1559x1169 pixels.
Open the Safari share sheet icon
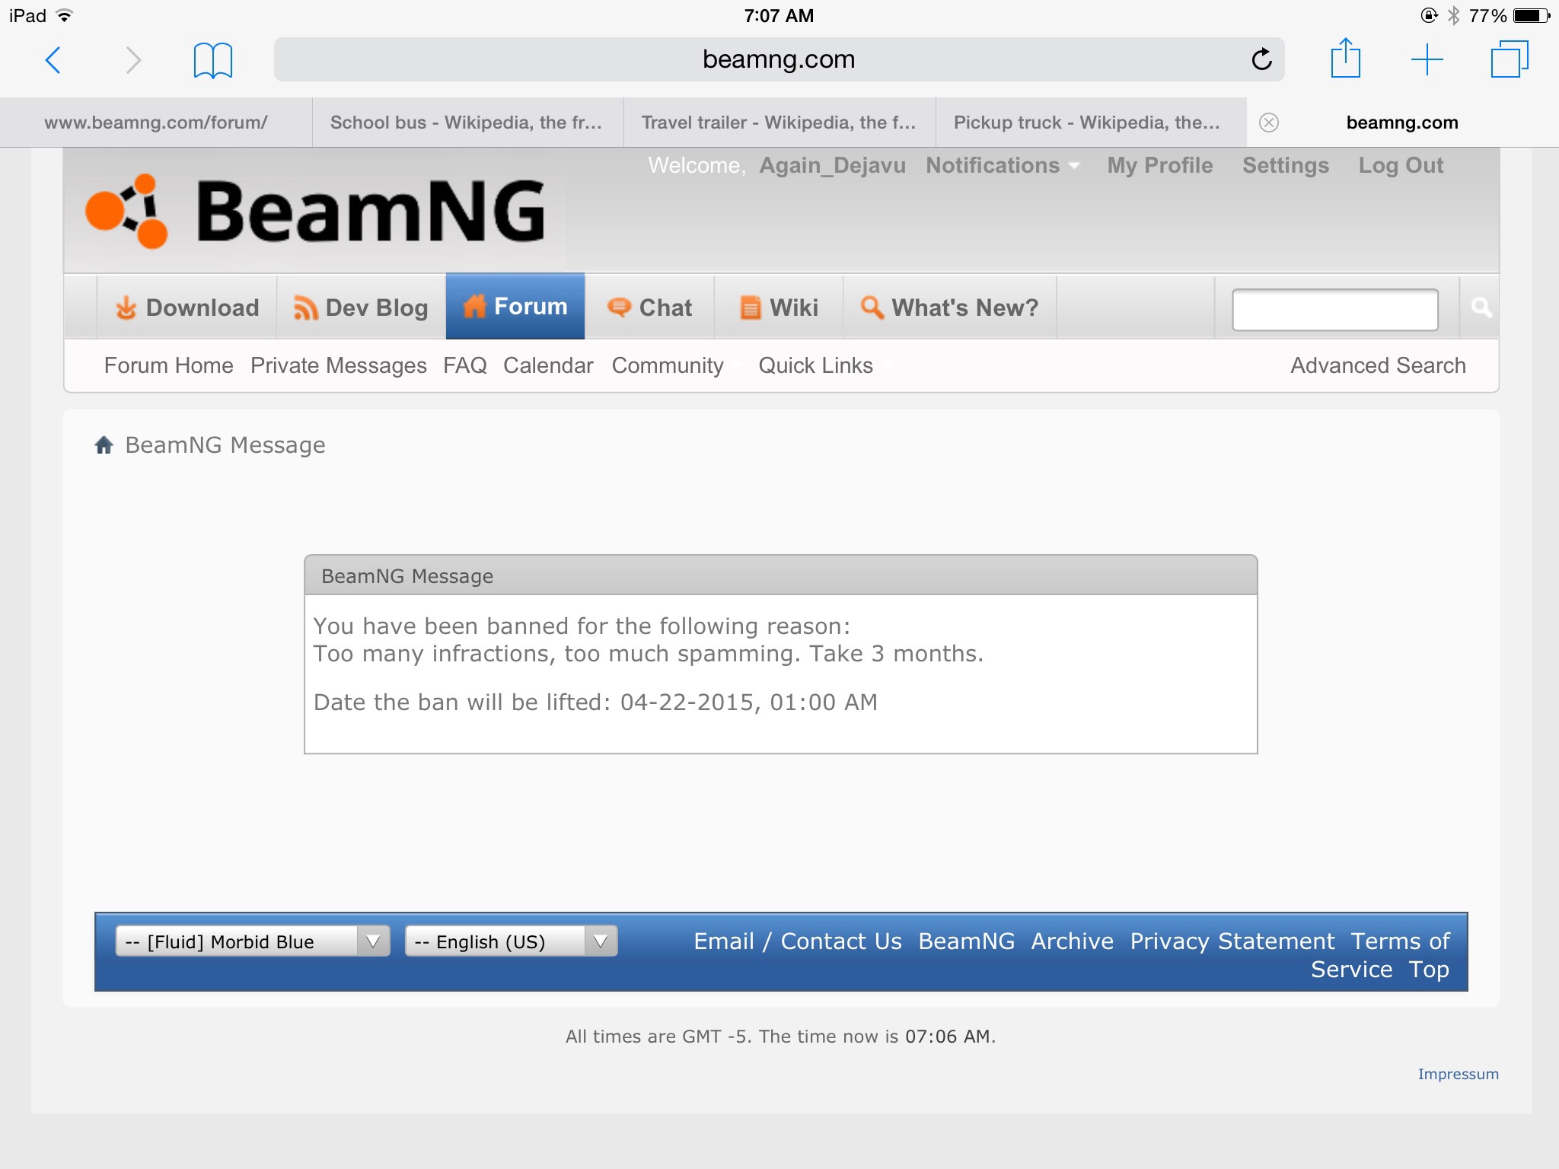1345,58
